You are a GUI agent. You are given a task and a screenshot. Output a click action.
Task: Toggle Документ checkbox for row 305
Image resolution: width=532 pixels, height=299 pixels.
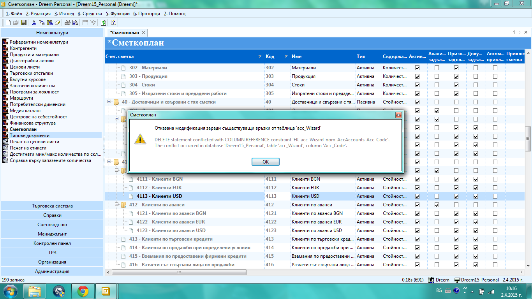pos(476,93)
